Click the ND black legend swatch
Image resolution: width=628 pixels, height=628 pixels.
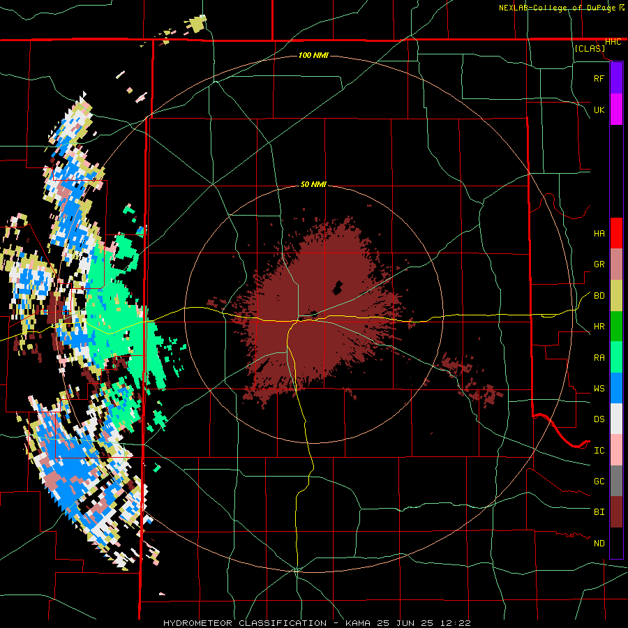616,543
